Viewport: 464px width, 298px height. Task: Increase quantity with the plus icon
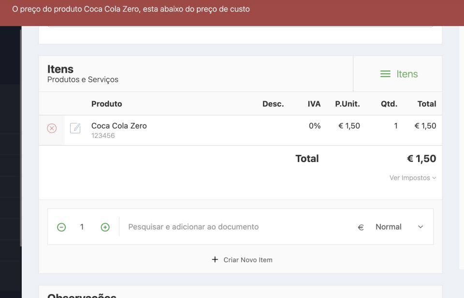point(105,227)
